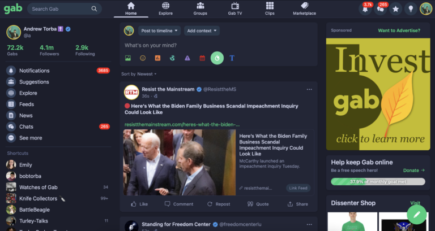Add a poll to the post
This screenshot has height=231, width=435.
click(157, 58)
